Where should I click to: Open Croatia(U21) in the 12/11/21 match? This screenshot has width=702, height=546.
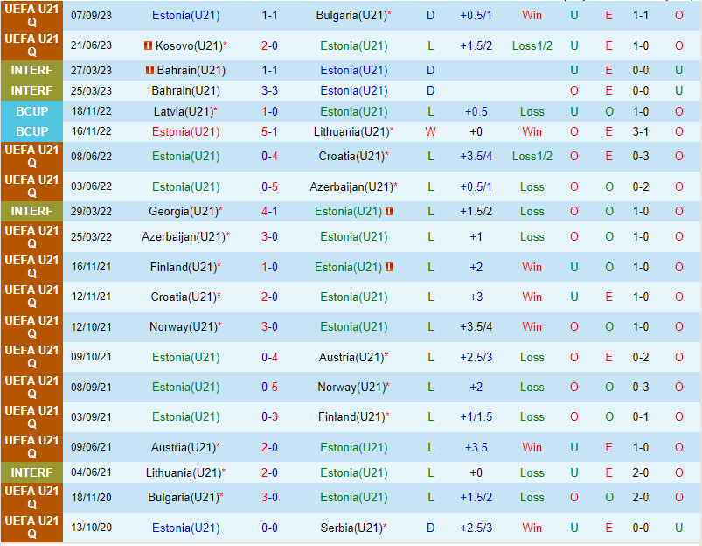coord(184,297)
